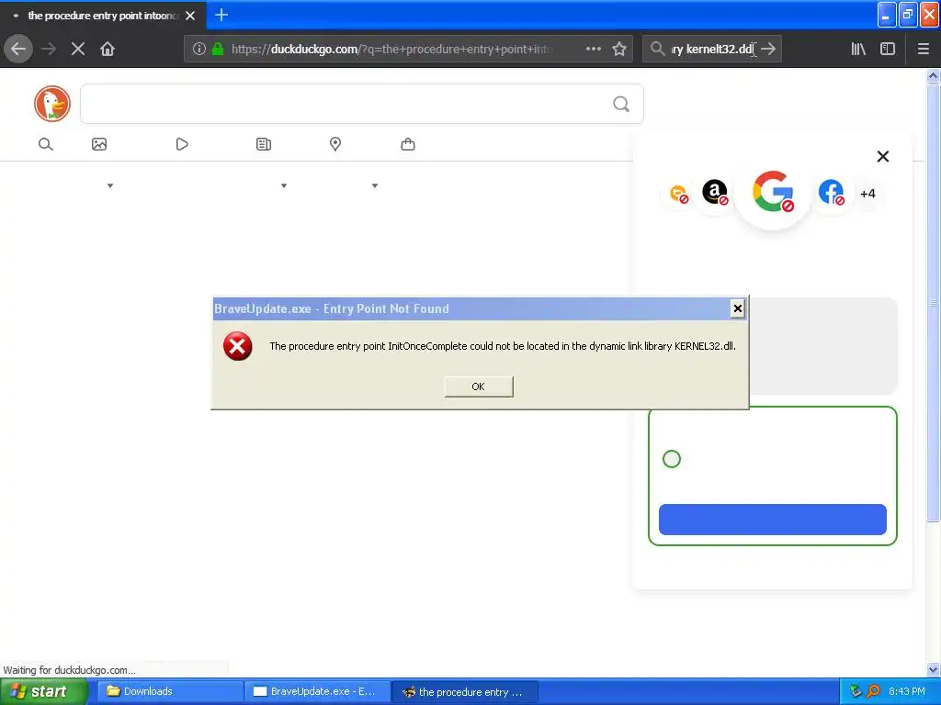Viewport: 941px width, 705px height.
Task: Go to the Firefox home page icon
Action: point(108,49)
